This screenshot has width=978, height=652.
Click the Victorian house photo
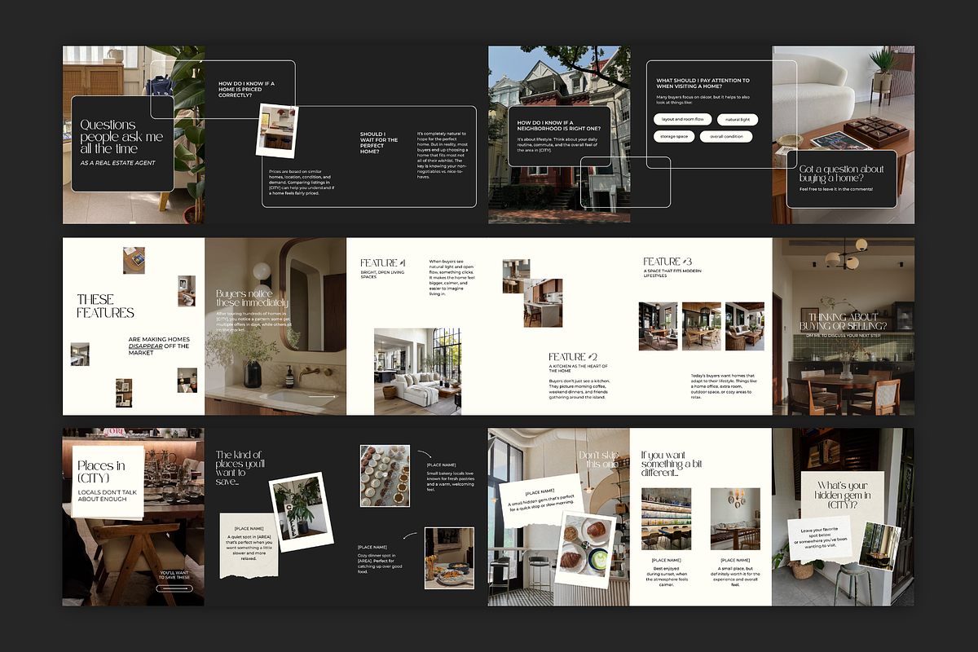point(559,134)
